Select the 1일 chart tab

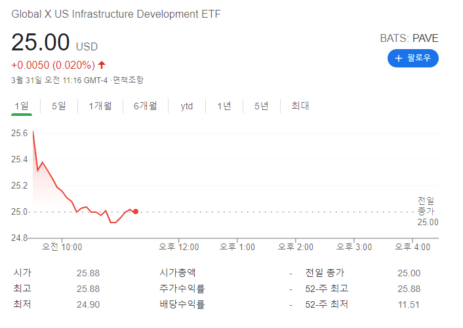22,106
